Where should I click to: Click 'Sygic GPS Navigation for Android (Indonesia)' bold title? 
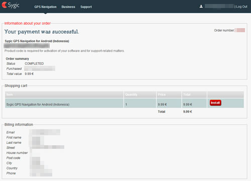(x=37, y=41)
